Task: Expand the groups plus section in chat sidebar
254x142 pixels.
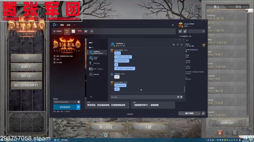Action: pos(91,43)
